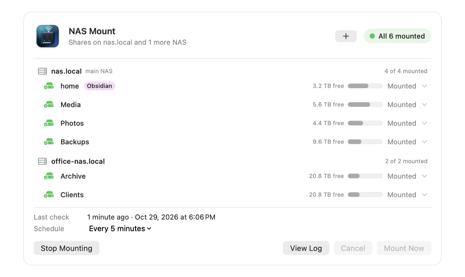Click the Backups share usage bar
Image resolution: width=465 pixels, height=277 pixels.
365,142
